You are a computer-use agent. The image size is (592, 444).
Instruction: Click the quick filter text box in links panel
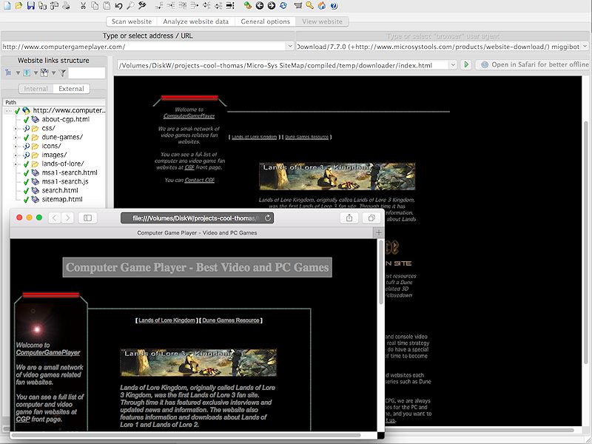click(x=87, y=73)
